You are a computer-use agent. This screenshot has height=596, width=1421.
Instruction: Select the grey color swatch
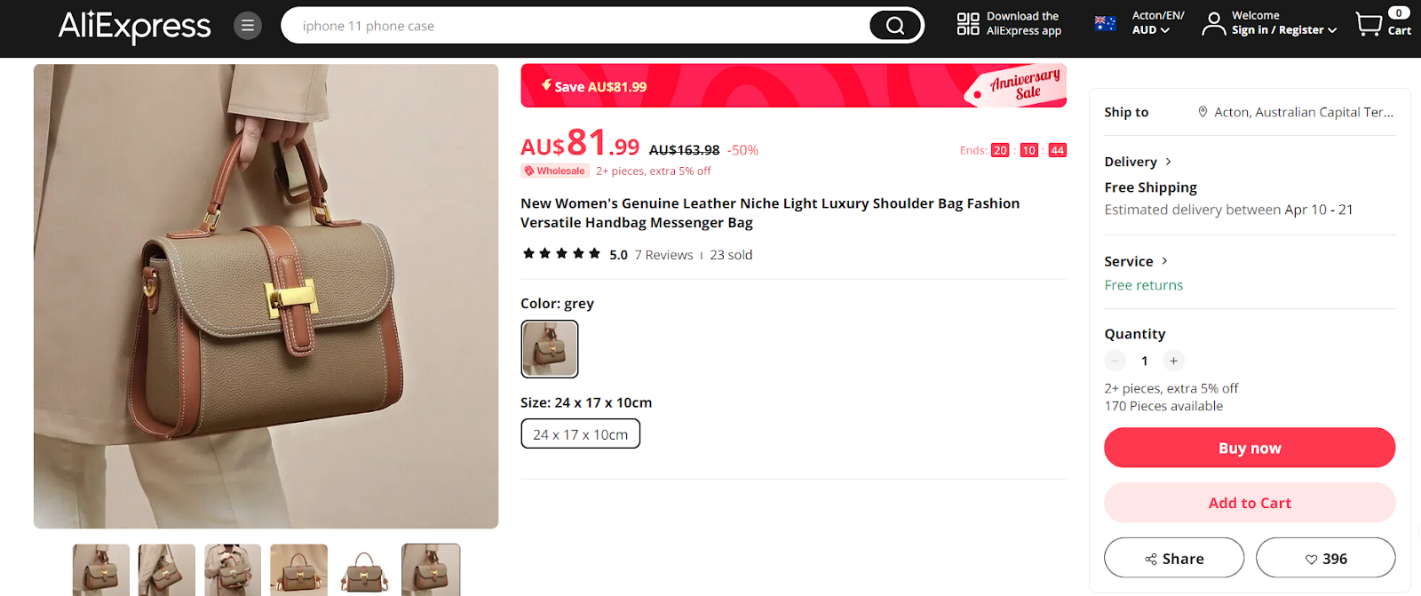(x=550, y=349)
